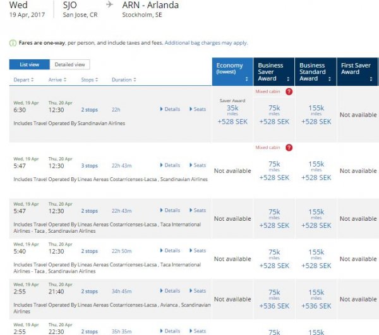379x335 pixels.
Task: Open Additional bag charges may apply link
Action: (206, 43)
